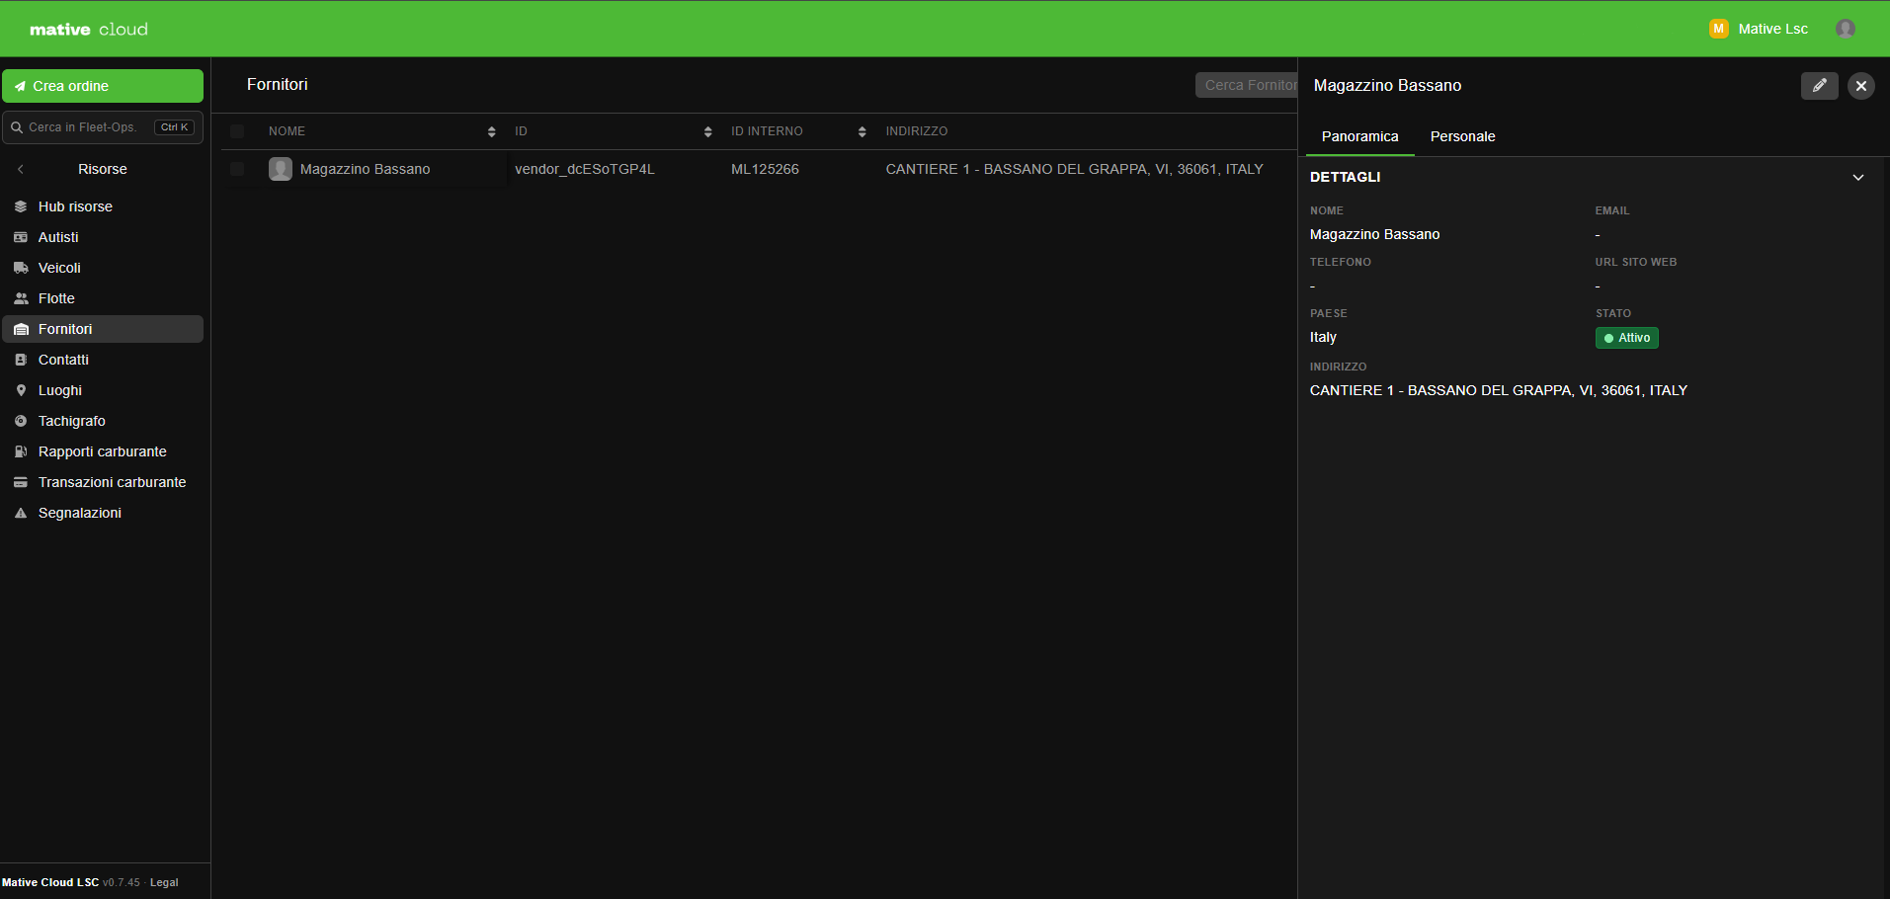The image size is (1890, 899).
Task: Click the Fornitori page title
Action: pyautogui.click(x=278, y=85)
